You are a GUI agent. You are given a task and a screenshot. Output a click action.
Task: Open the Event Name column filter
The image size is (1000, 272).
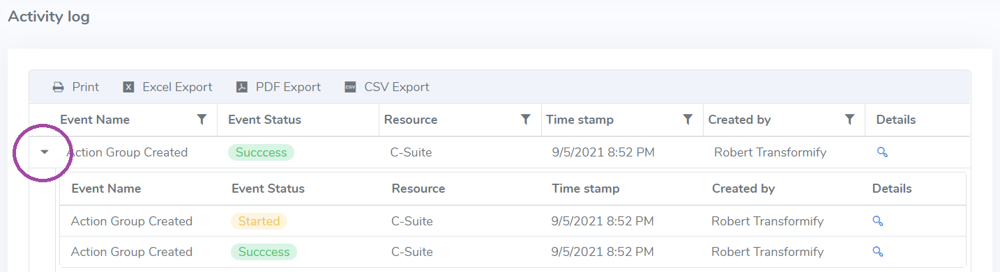(202, 120)
